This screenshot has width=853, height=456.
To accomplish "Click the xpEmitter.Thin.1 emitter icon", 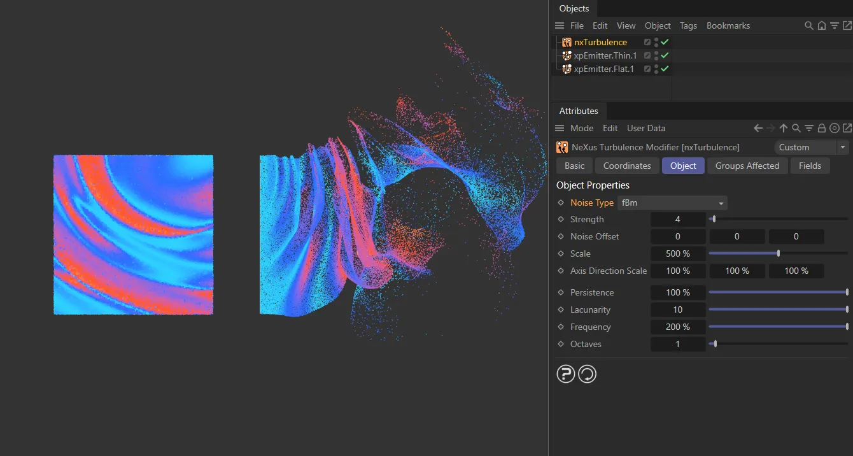I will point(566,55).
